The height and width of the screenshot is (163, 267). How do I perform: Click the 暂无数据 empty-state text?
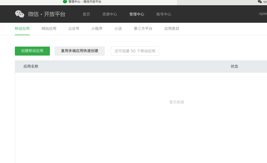point(177,102)
